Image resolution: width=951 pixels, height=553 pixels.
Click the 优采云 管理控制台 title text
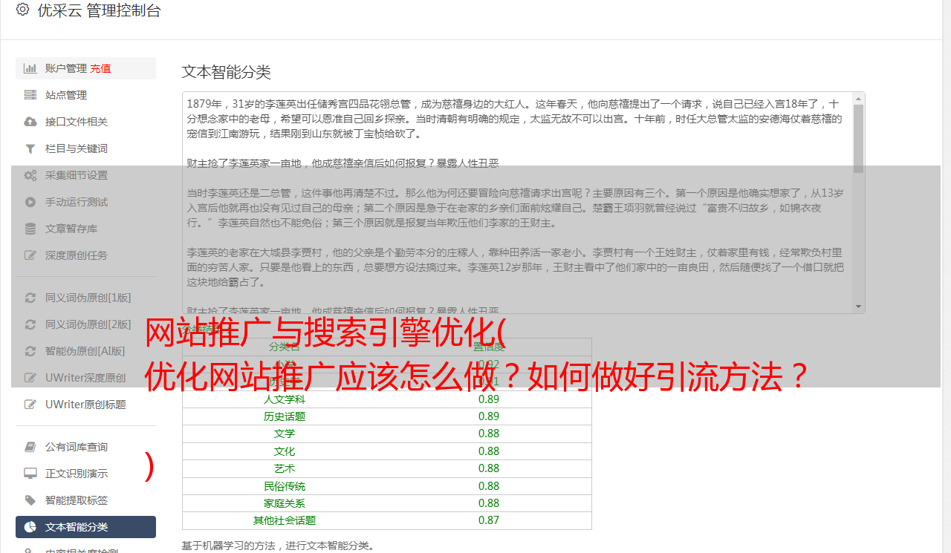tap(99, 10)
